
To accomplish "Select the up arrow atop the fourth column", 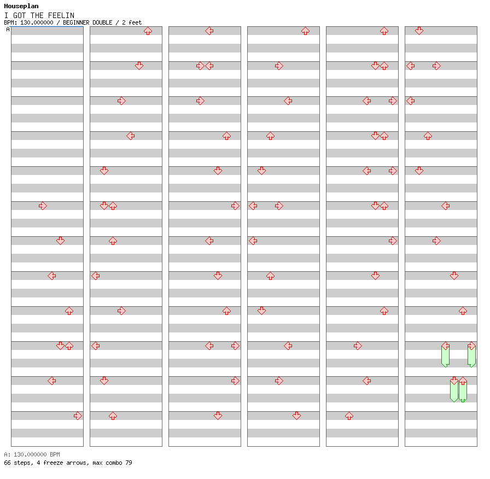I will coord(305,31).
